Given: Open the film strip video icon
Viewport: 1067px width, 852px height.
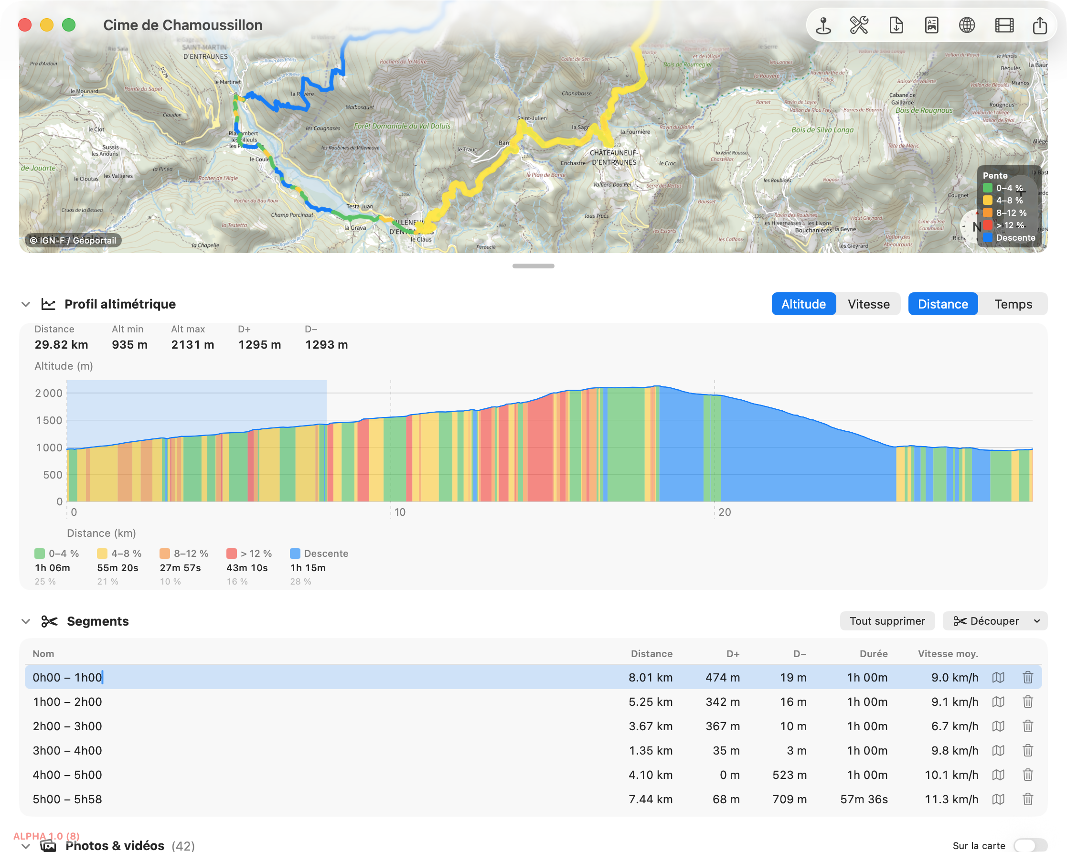Looking at the screenshot, I should (1004, 25).
